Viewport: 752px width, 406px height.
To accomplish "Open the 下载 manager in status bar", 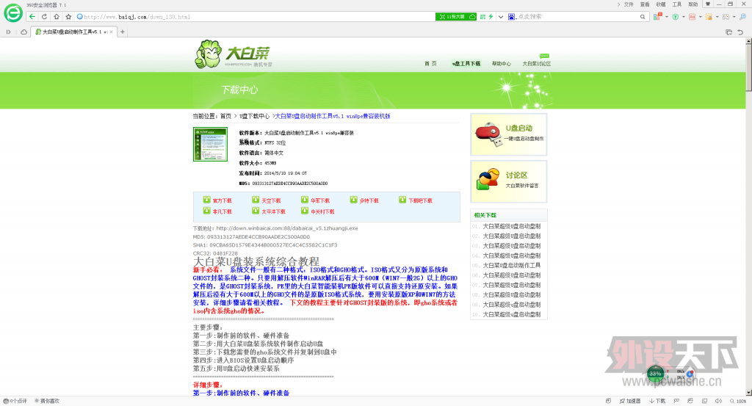I will (x=657, y=401).
